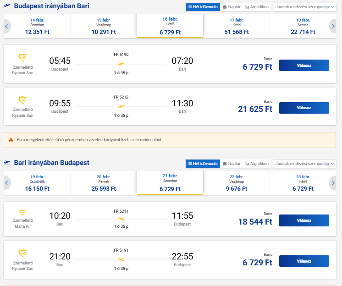
Task: Click the plane icon beside Budapest irányában Bari
Action: pos(7,6)
